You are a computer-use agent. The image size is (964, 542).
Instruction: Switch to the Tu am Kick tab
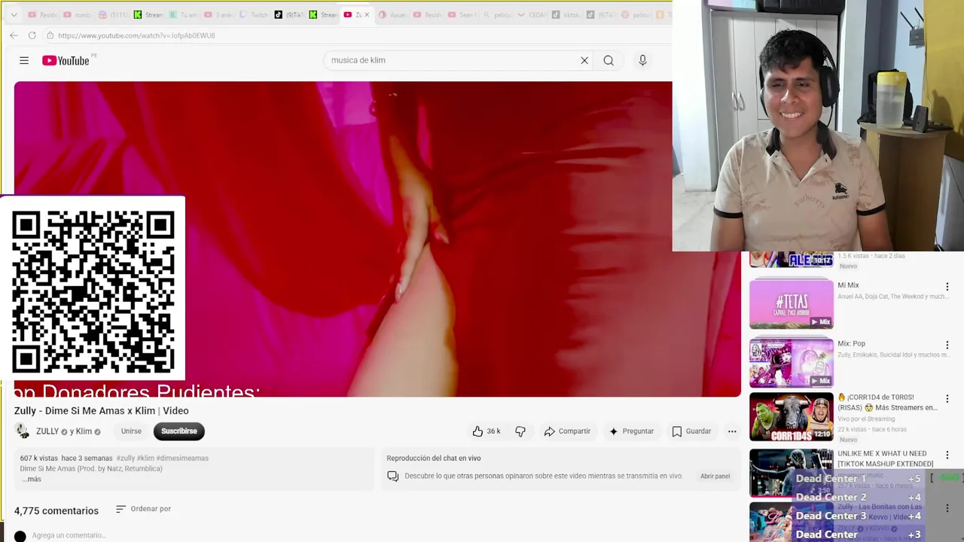(183, 15)
